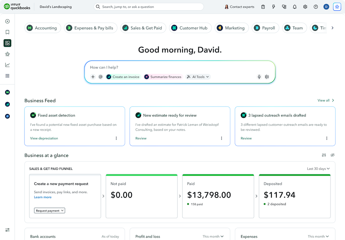Screen dimensions: 345x240
Task: Click the microphone icon in the help prompt
Action: [259, 77]
